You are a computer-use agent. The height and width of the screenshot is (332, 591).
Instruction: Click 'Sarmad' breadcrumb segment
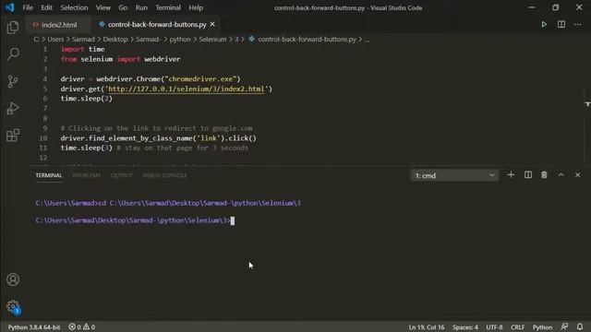click(x=83, y=39)
